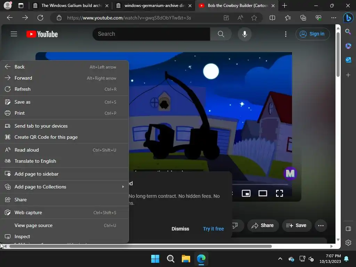Select Create QR Code for this page
This screenshot has width=356, height=267.
pyautogui.click(x=64, y=137)
